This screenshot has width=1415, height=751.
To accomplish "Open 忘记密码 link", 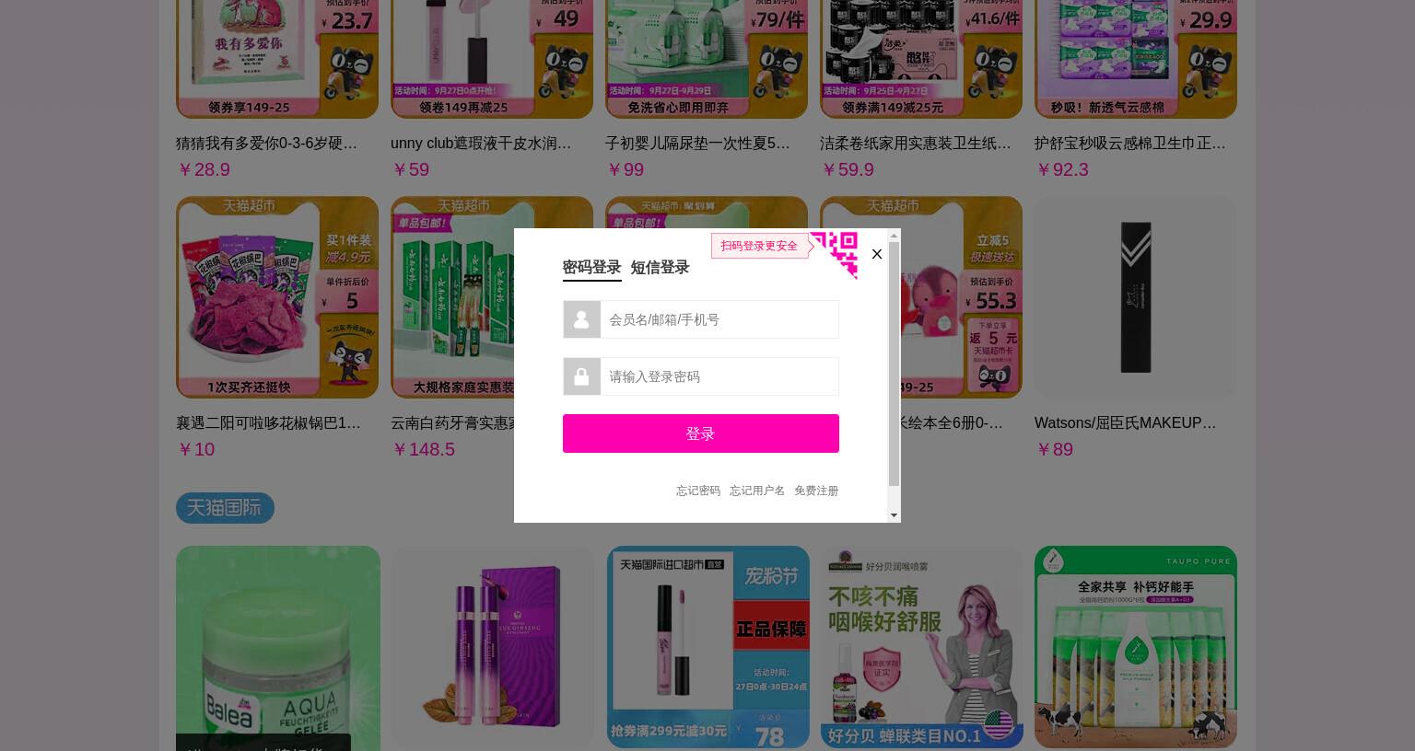I will tap(698, 491).
